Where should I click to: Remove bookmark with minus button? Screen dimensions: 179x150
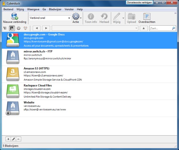tap(18, 139)
